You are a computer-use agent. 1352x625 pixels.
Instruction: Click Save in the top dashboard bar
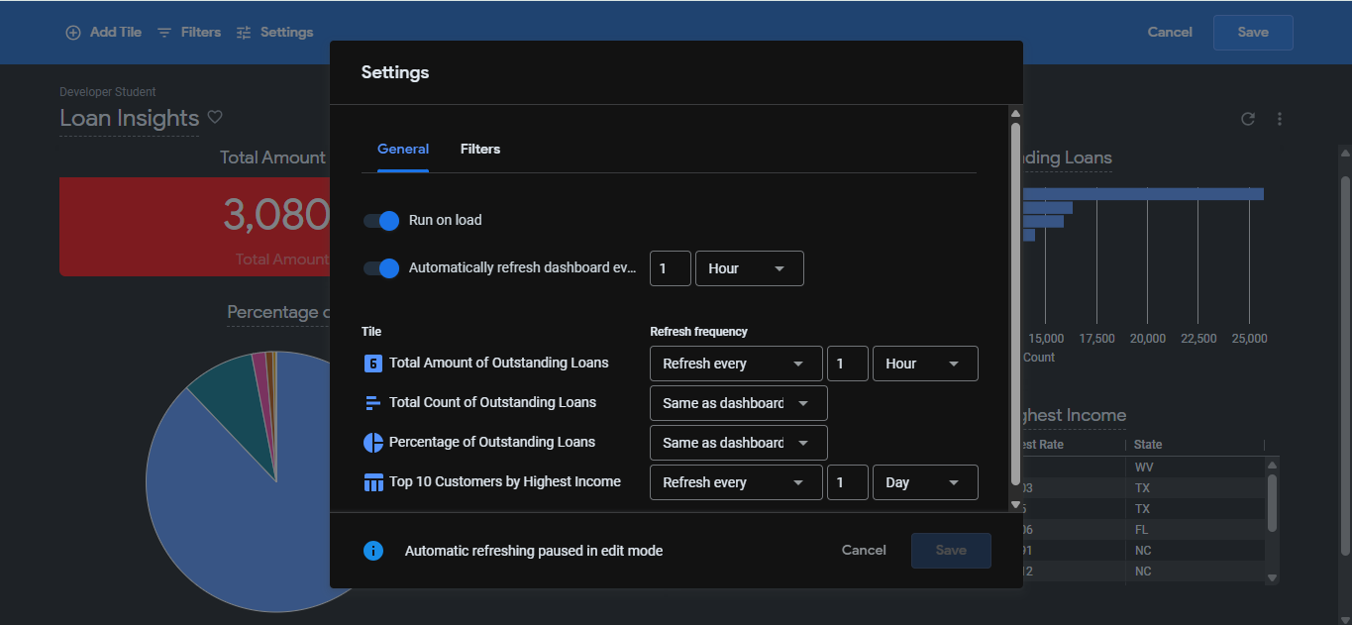click(x=1253, y=33)
